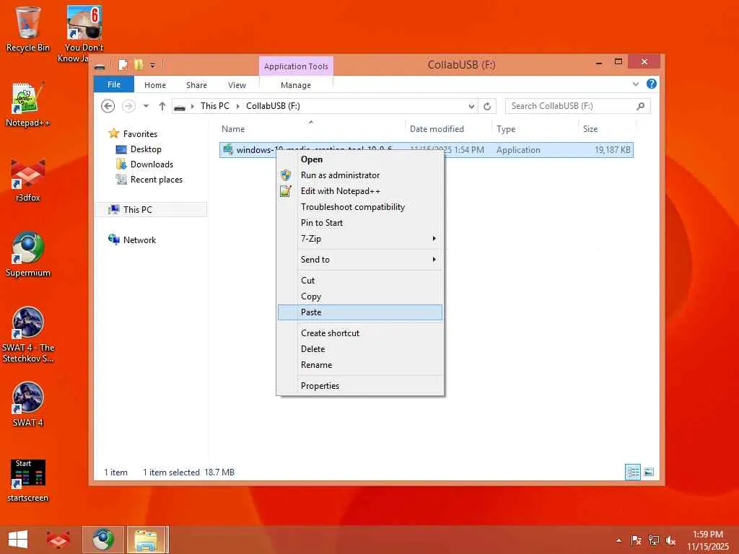739x554 pixels.
Task: Choose Create shortcut
Action: 360,333
